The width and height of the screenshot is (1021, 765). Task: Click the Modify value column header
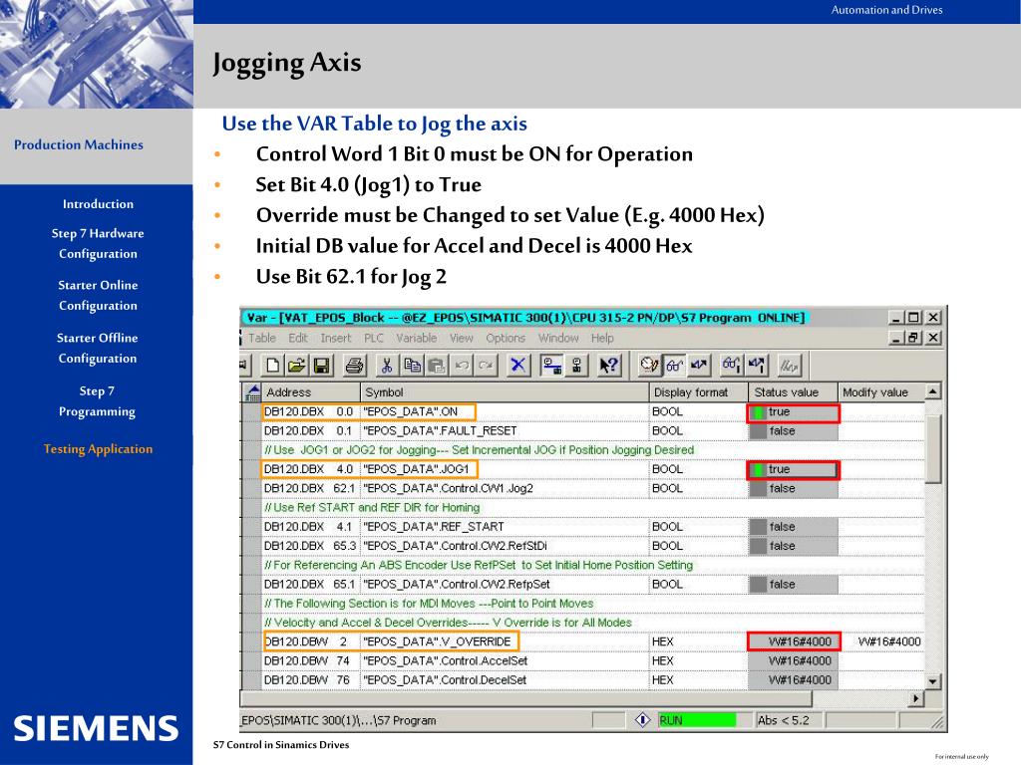coord(881,392)
